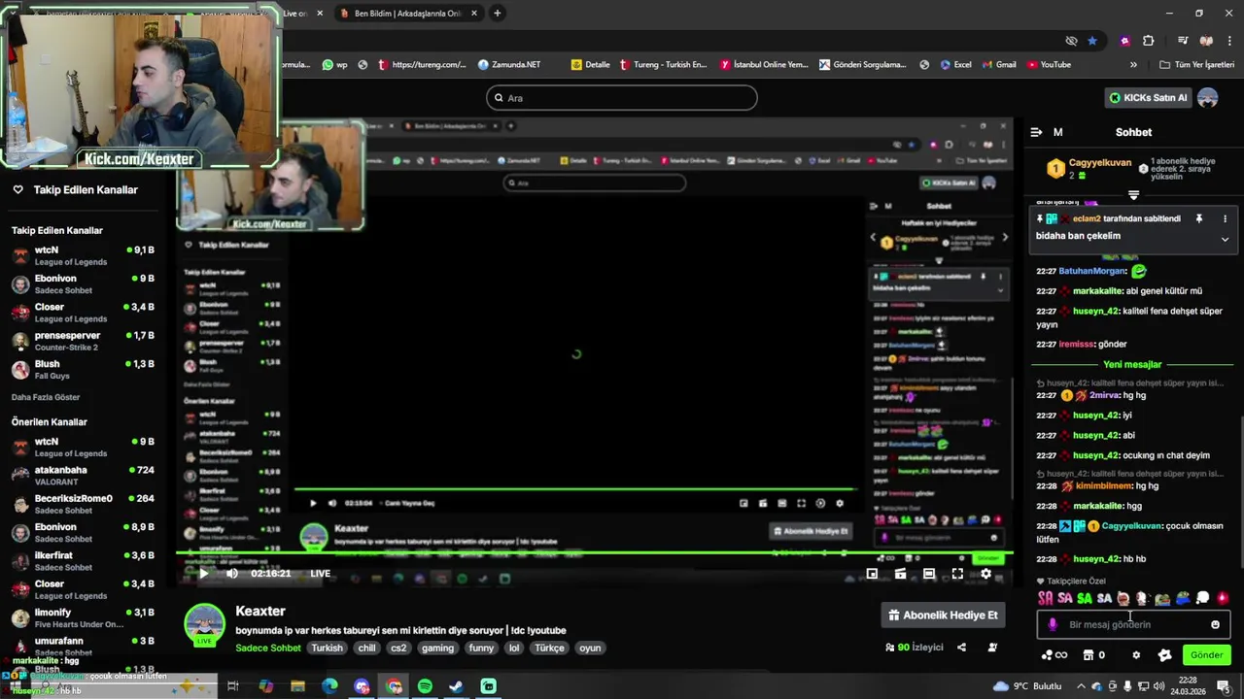The width and height of the screenshot is (1244, 699).
Task: Open Tureng - Turkish En... bookmark
Action: [x=663, y=65]
